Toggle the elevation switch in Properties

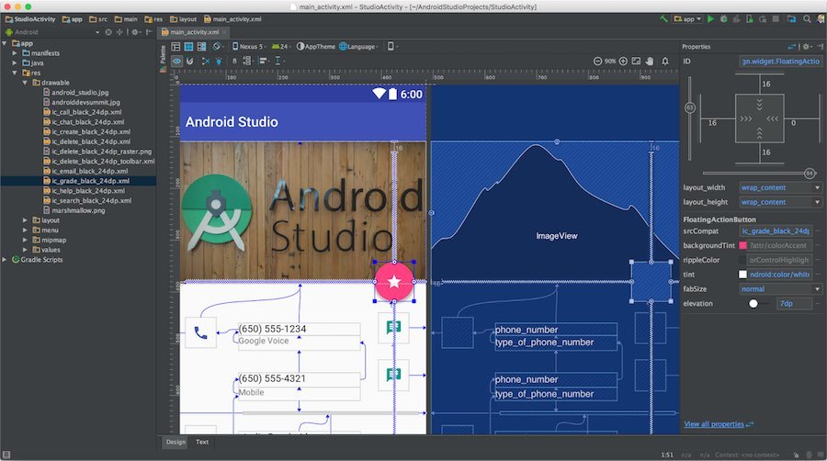(x=755, y=303)
